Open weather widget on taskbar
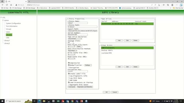 coord(155,101)
